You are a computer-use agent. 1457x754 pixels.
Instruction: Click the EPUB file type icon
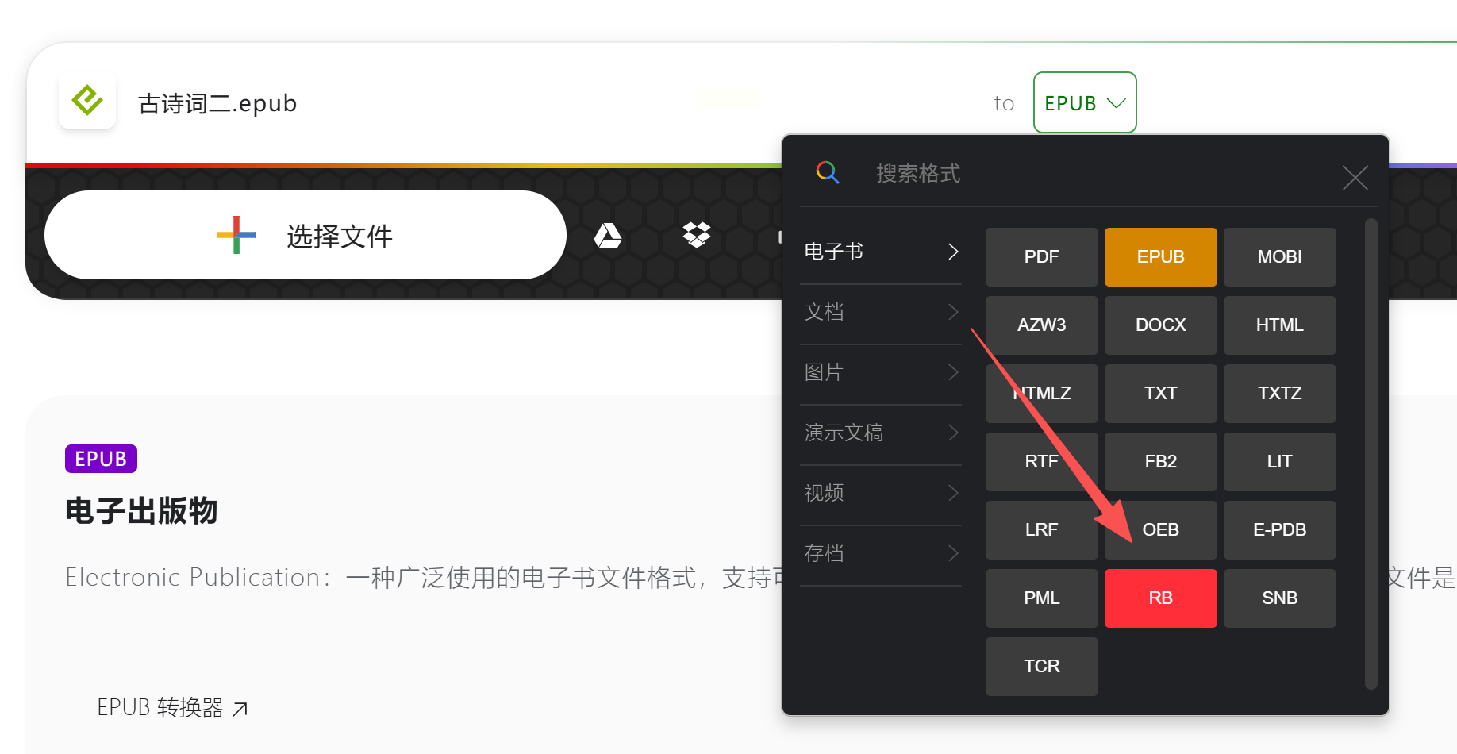point(87,101)
